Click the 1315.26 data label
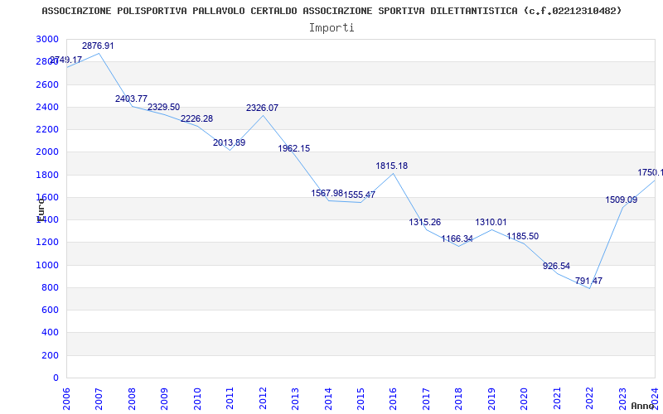This screenshot has height=414, width=663. (x=424, y=222)
